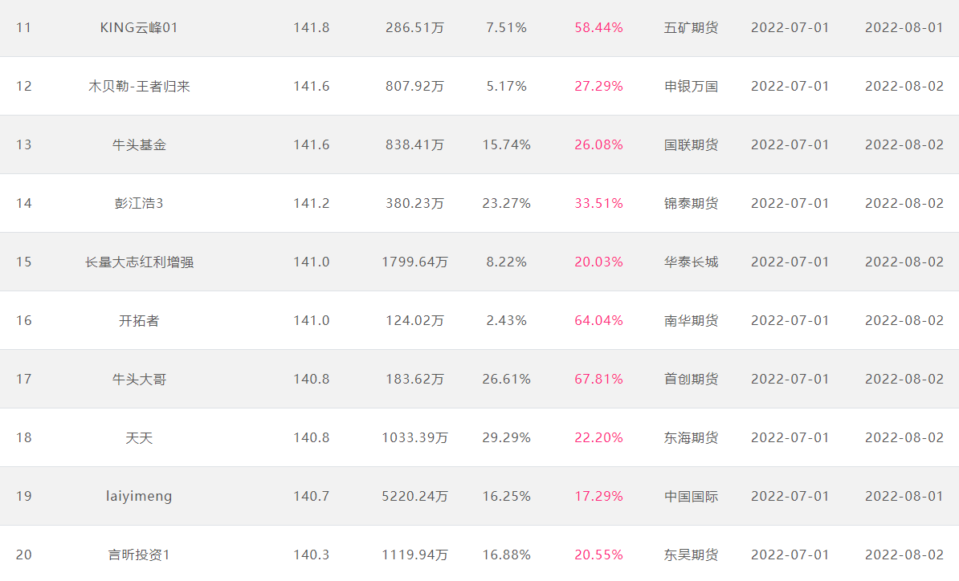Viewport: 959px width, 581px height.
Task: Click the 申银万国 futures company
Action: (x=691, y=86)
